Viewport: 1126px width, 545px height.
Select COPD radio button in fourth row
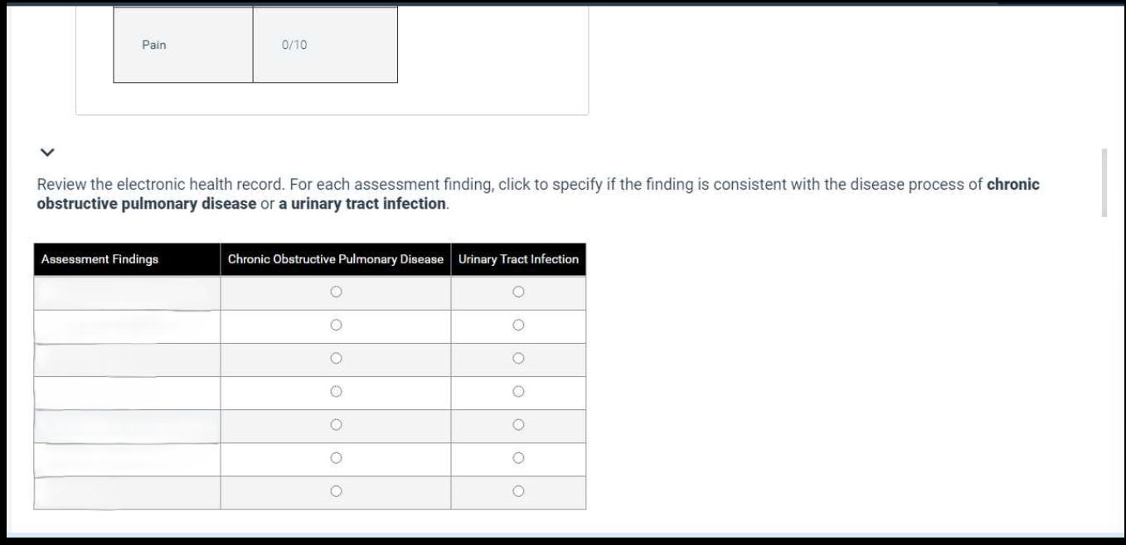[336, 392]
